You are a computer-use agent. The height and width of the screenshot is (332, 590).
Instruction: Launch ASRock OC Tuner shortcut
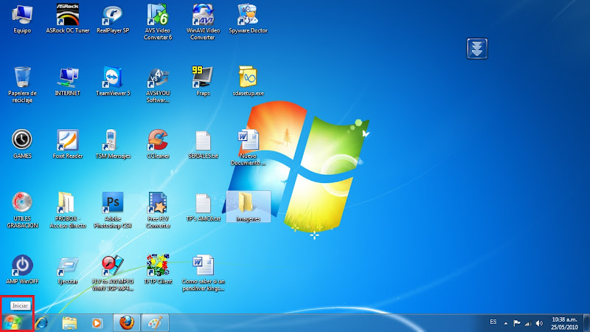68,19
